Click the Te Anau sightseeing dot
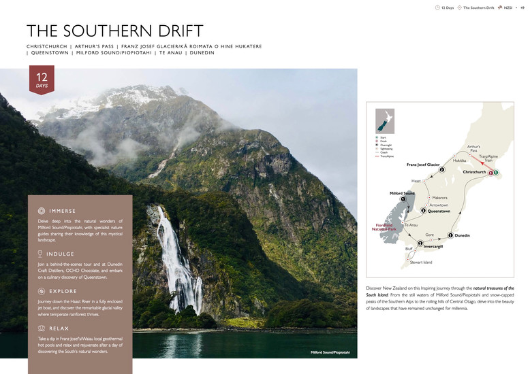 403,222
